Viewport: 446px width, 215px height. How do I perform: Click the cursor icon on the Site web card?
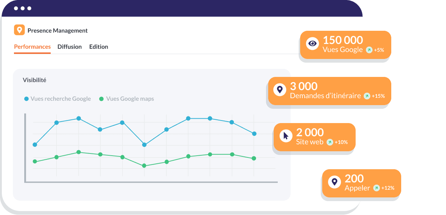(x=285, y=136)
